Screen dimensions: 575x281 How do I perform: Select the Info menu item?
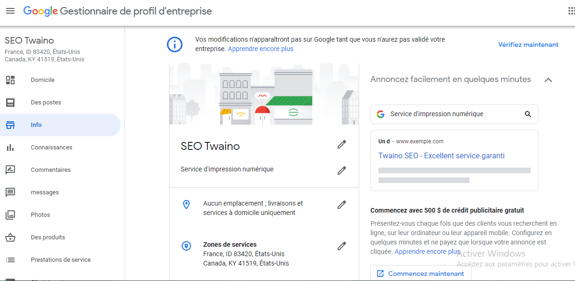tap(60, 125)
